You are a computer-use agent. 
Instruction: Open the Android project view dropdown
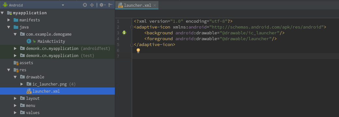tap(63, 5)
